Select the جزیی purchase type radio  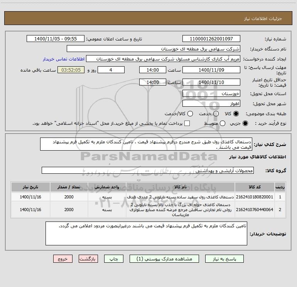pos(245,123)
